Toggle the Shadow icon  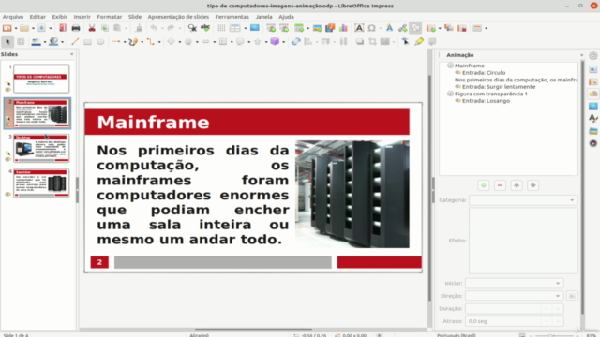coord(360,41)
